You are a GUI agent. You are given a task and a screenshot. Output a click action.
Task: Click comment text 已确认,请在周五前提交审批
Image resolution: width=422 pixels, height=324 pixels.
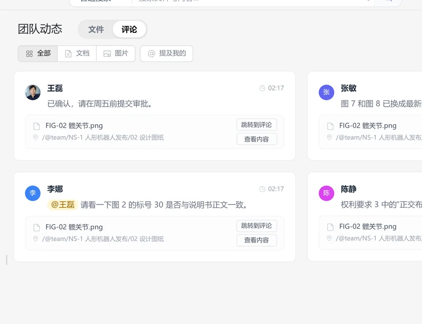click(100, 104)
